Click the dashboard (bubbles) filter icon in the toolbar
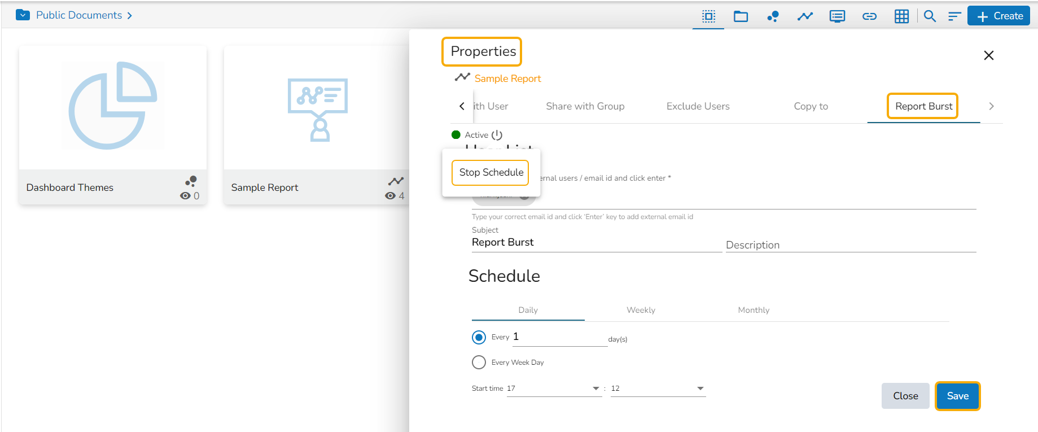Screen dimensions: 1038x432 [x=773, y=16]
